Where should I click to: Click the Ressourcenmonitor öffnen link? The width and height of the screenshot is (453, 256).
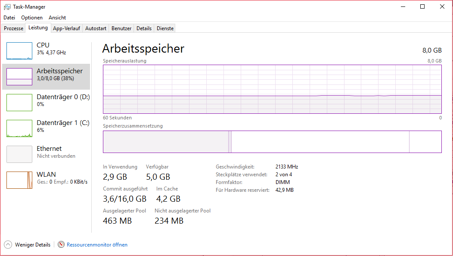[97, 245]
